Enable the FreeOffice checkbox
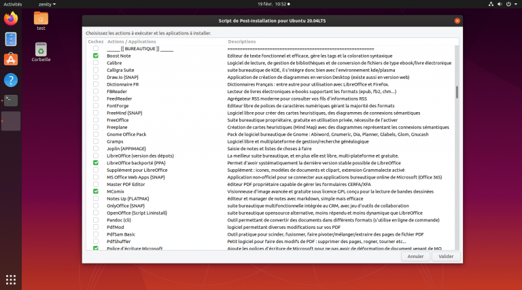The height and width of the screenshot is (290, 522). click(x=96, y=120)
